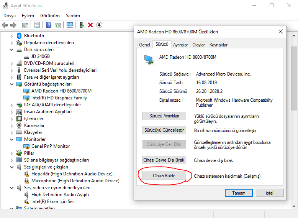
Task: Cancel with the İptal button
Action: 270,193
